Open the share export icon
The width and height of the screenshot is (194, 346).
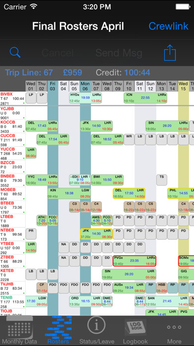[x=170, y=52]
